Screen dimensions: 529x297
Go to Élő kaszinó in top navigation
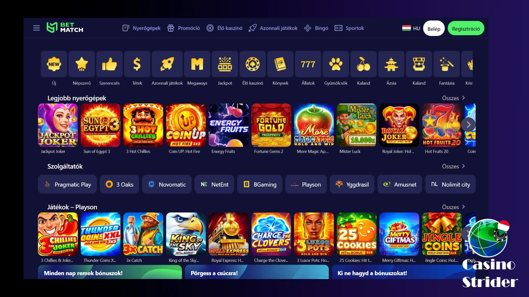(225, 28)
